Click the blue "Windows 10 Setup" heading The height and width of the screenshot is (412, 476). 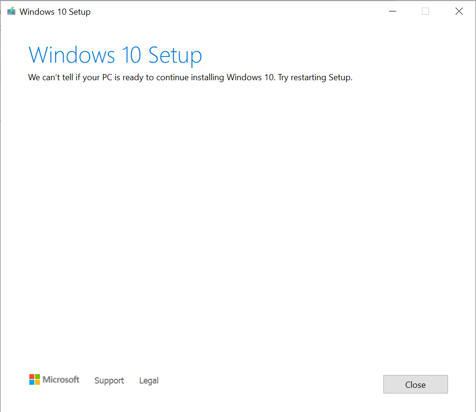[x=115, y=55]
